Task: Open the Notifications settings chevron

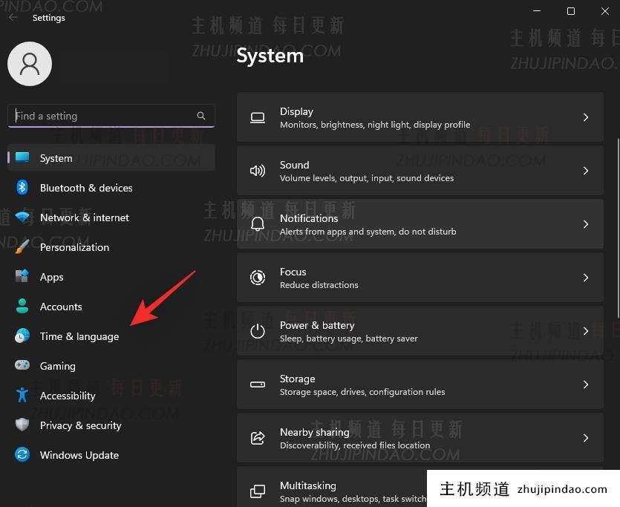Action: click(x=586, y=224)
